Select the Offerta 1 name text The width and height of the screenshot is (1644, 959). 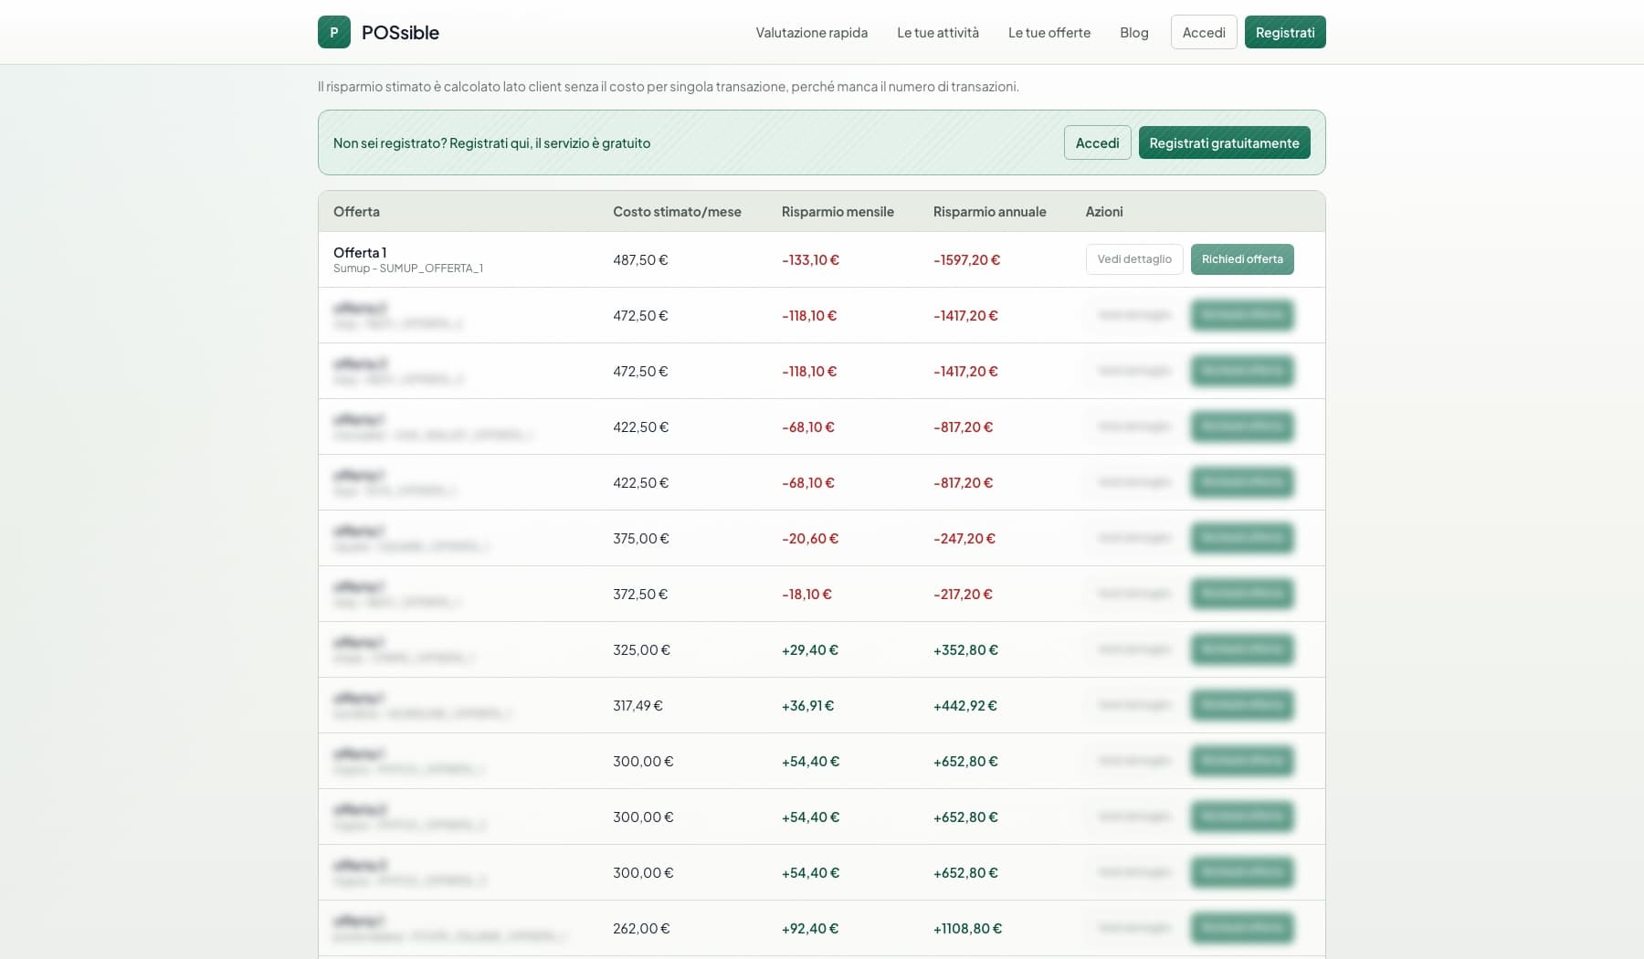tap(360, 252)
